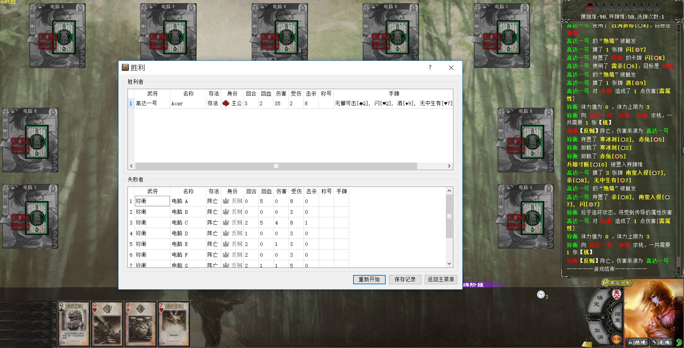Click 武将 column header in winners table
This screenshot has height=348, width=684.
pos(152,93)
